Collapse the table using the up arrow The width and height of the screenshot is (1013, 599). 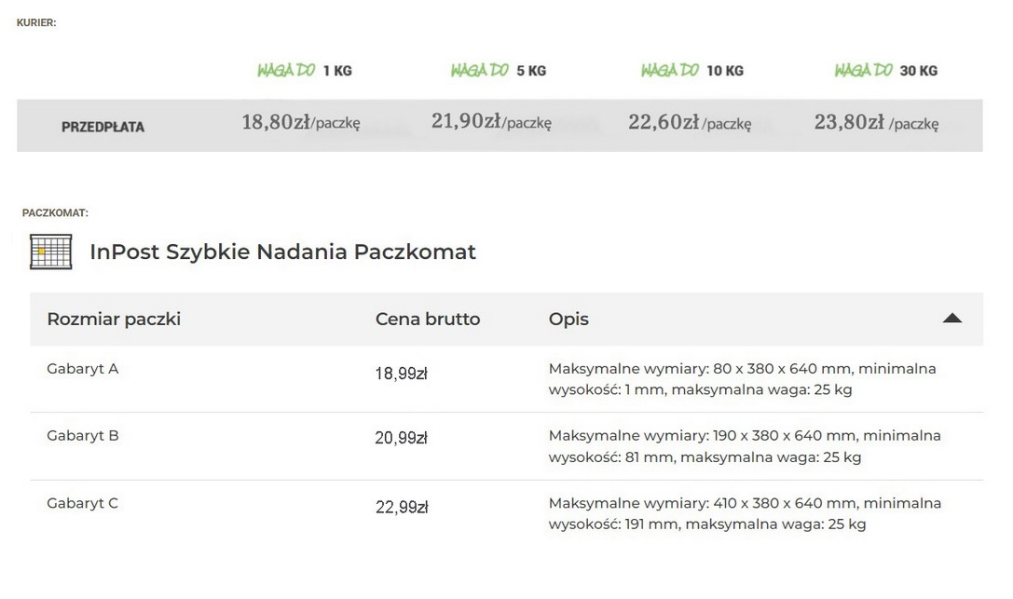pyautogui.click(x=951, y=319)
